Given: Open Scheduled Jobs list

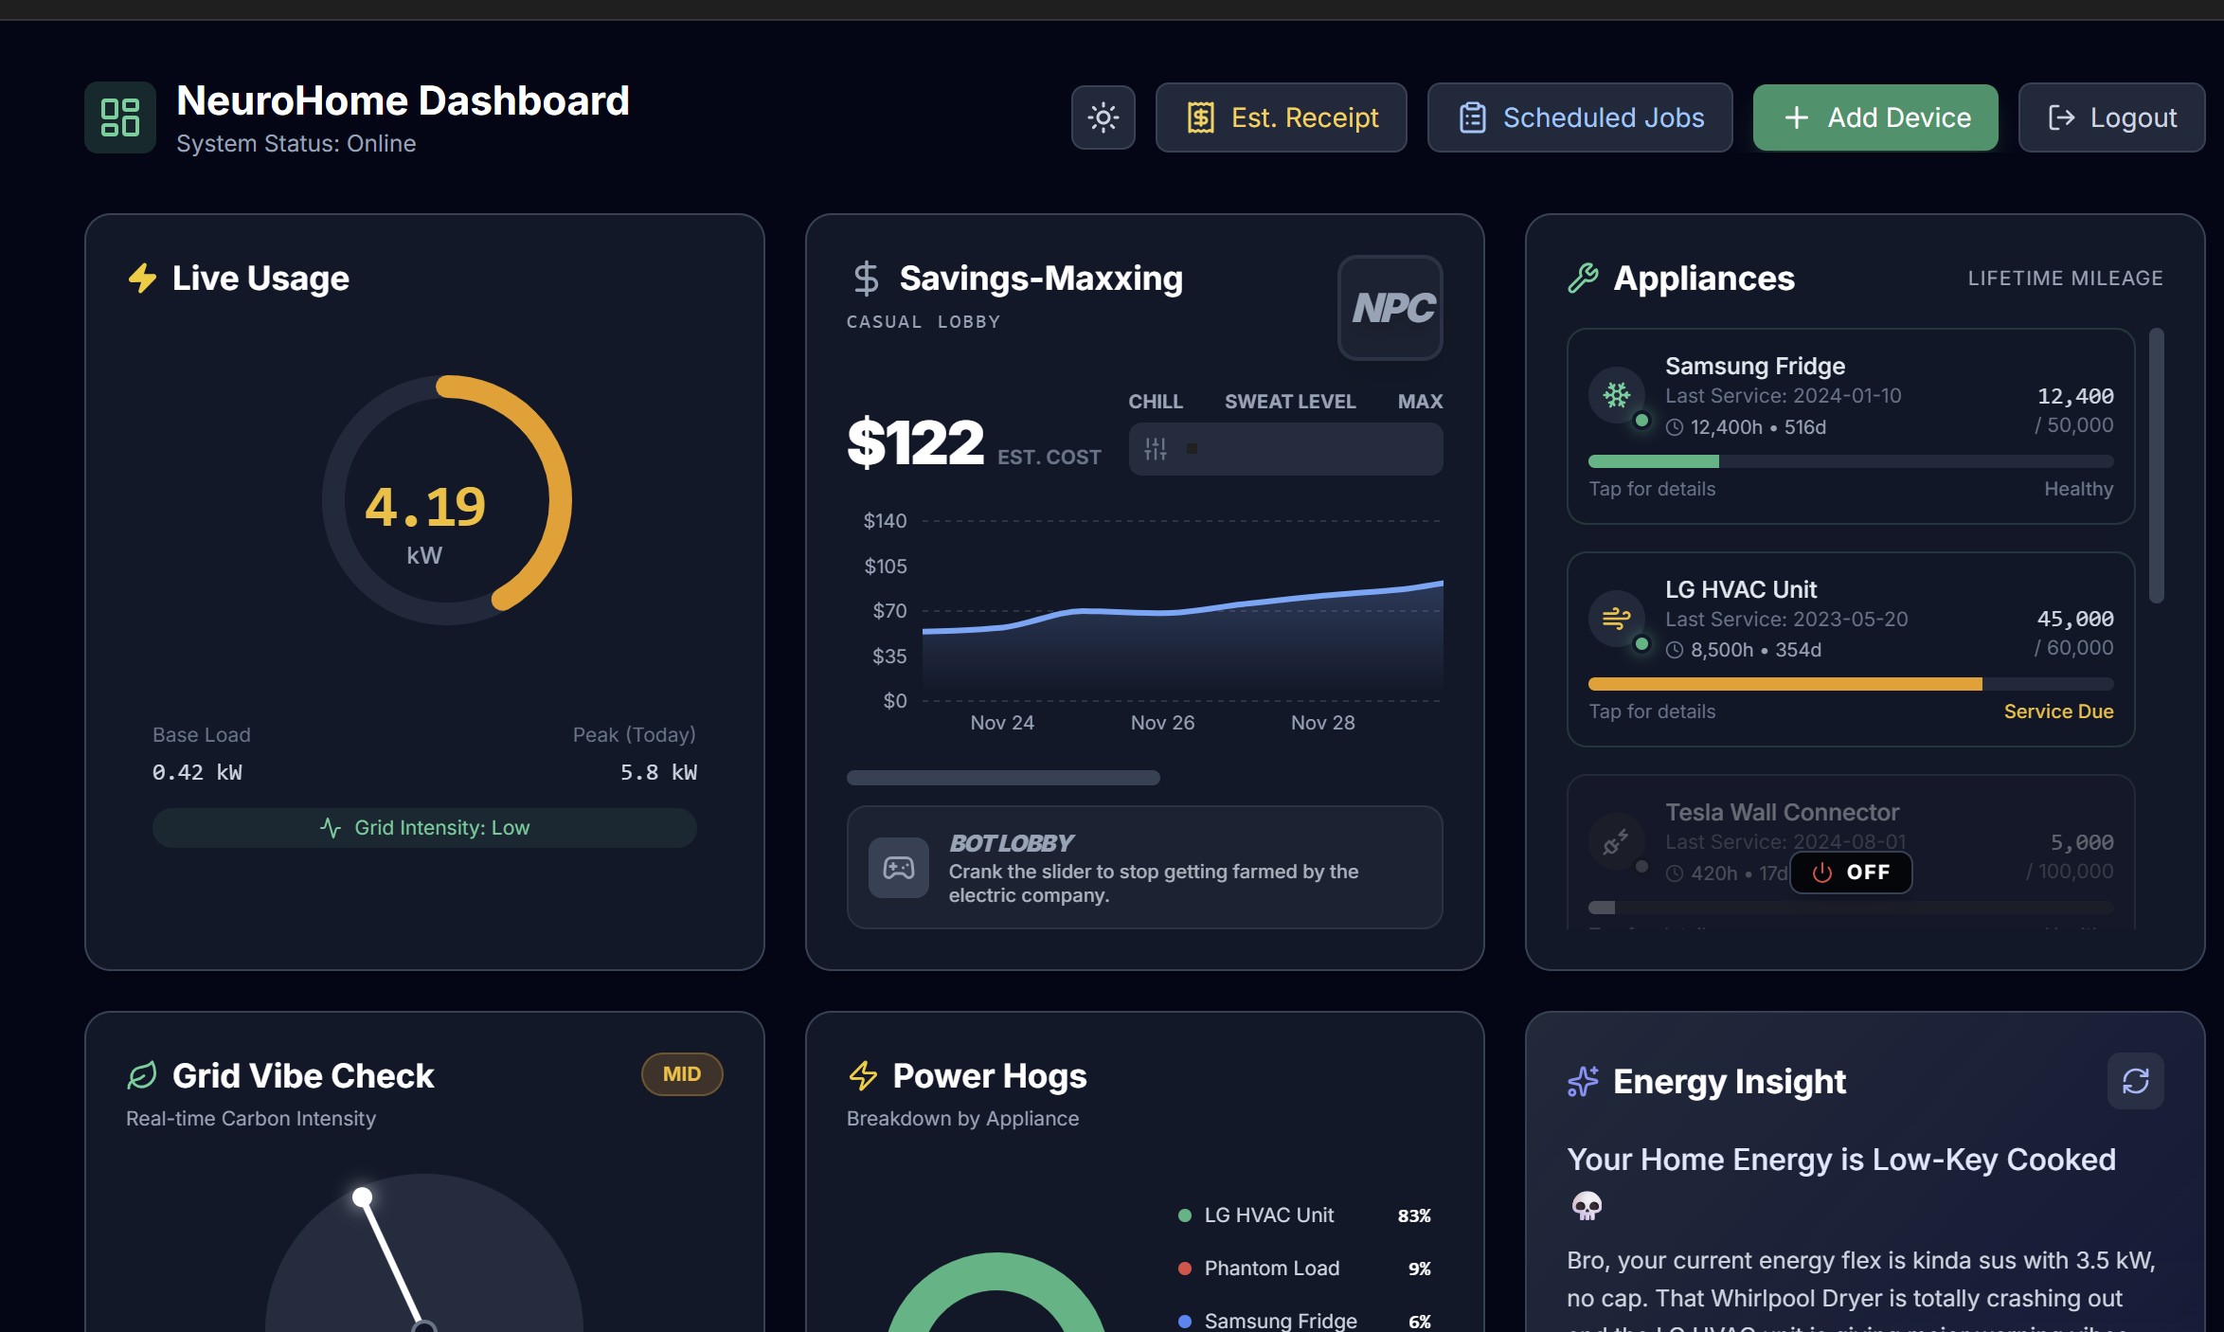Looking at the screenshot, I should (x=1579, y=117).
